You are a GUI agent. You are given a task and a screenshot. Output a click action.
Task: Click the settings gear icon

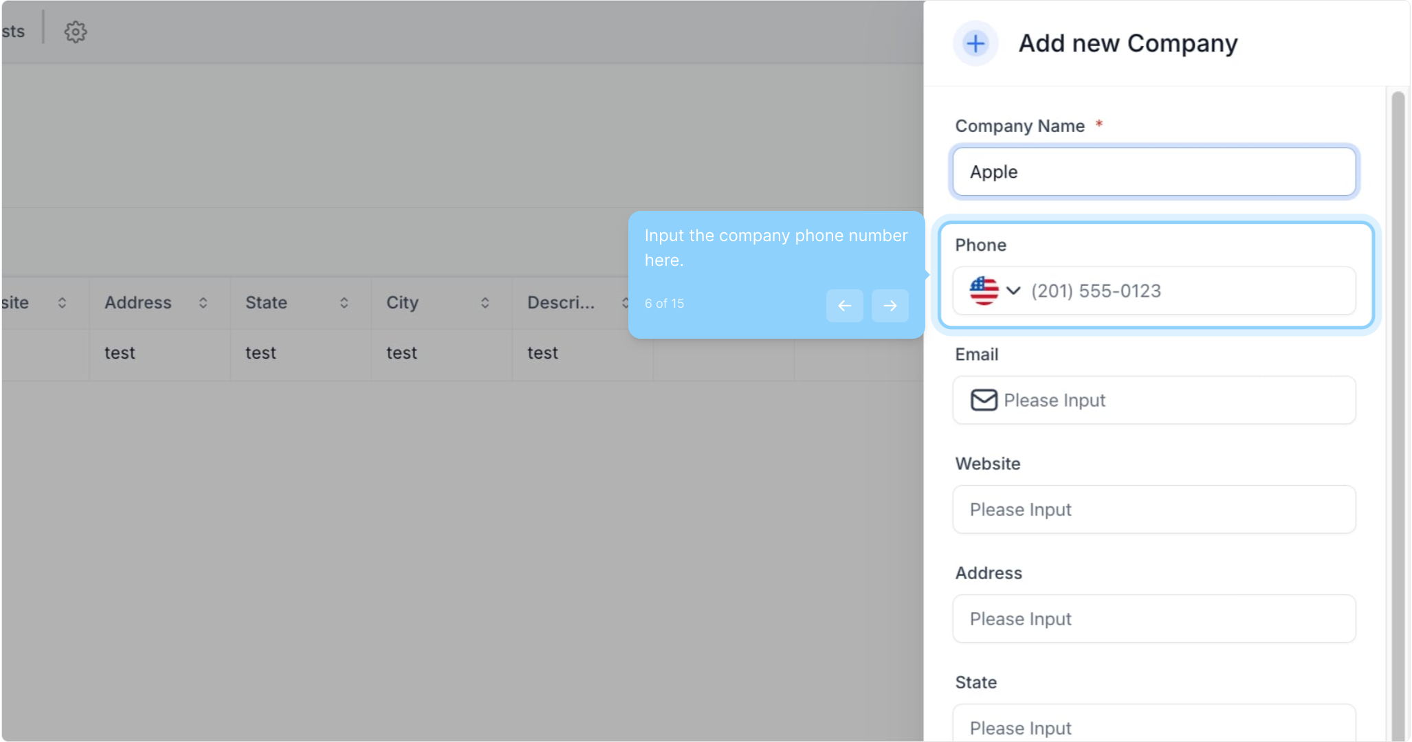click(x=75, y=32)
